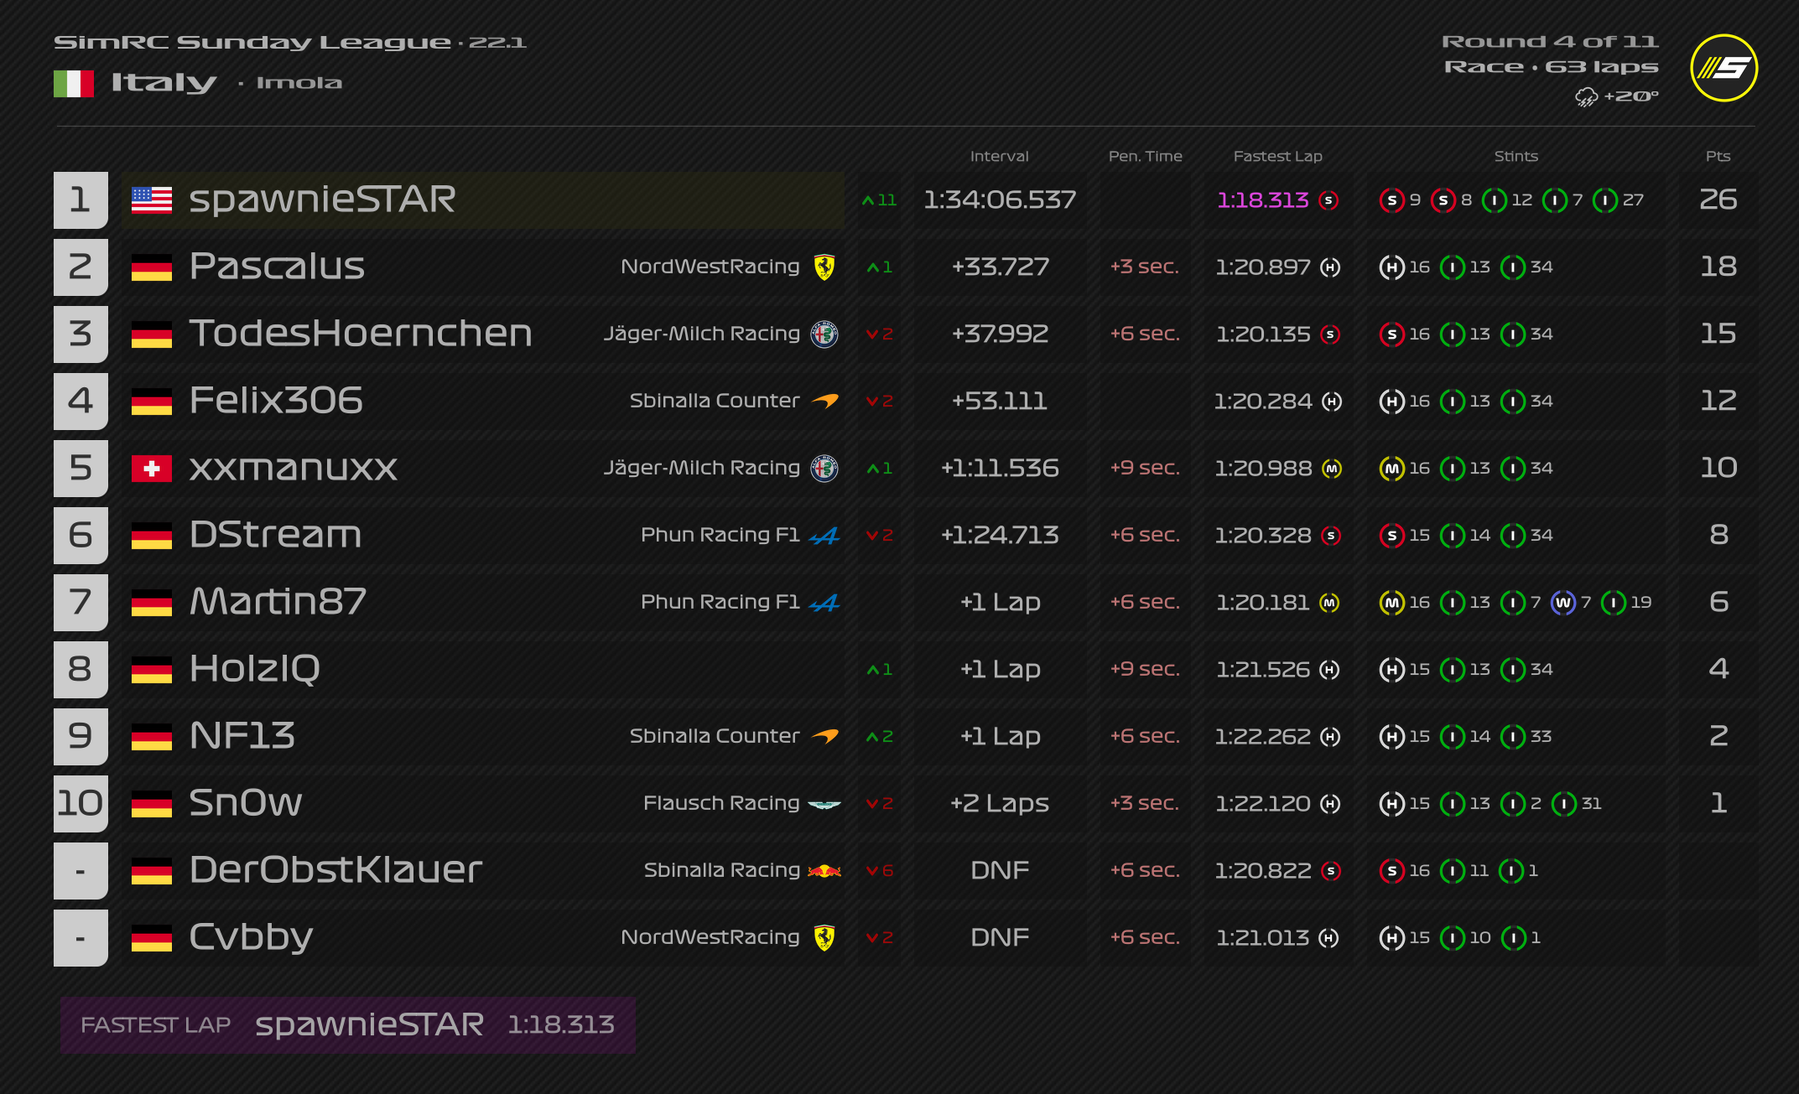The image size is (1799, 1094).
Task: Click TodesHoernchen's Alfa Romeo team logo
Action: click(824, 334)
